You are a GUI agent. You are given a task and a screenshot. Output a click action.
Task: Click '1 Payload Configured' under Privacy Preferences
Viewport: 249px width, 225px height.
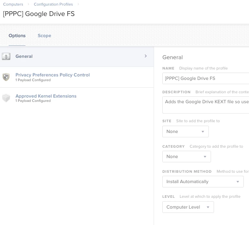pos(33,80)
